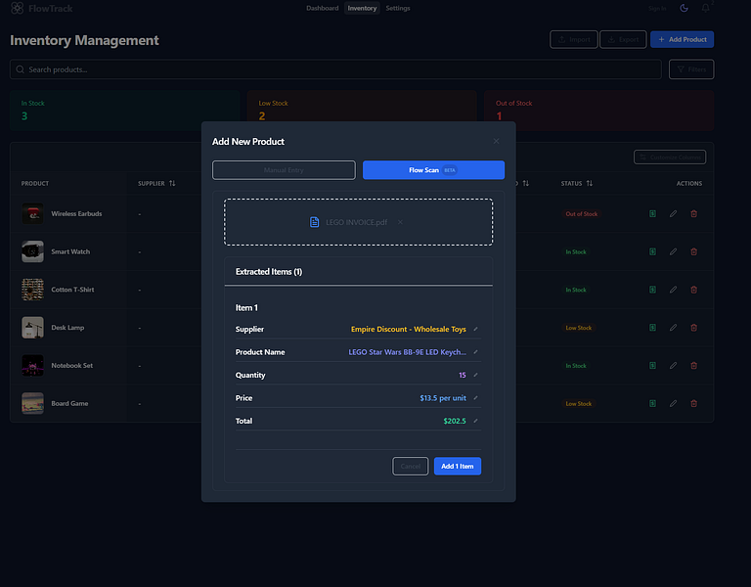The width and height of the screenshot is (751, 587).
Task: Open the Filters dropdown
Action: click(x=691, y=69)
